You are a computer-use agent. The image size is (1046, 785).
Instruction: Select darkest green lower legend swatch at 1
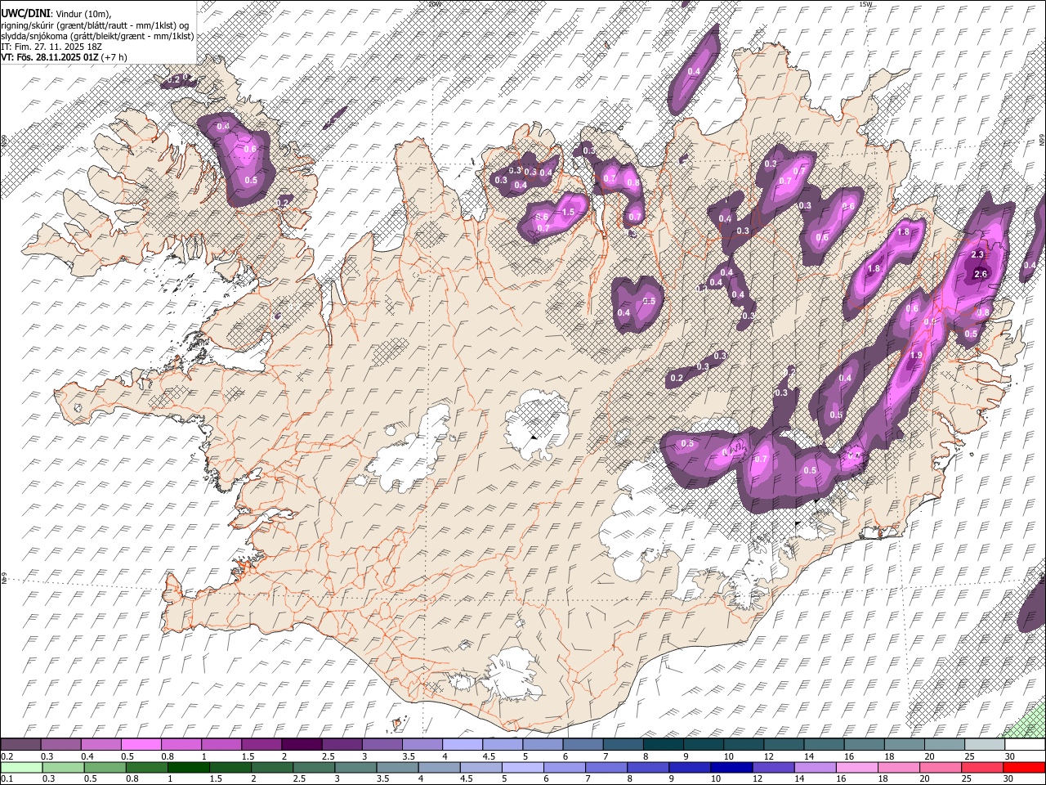click(190, 767)
